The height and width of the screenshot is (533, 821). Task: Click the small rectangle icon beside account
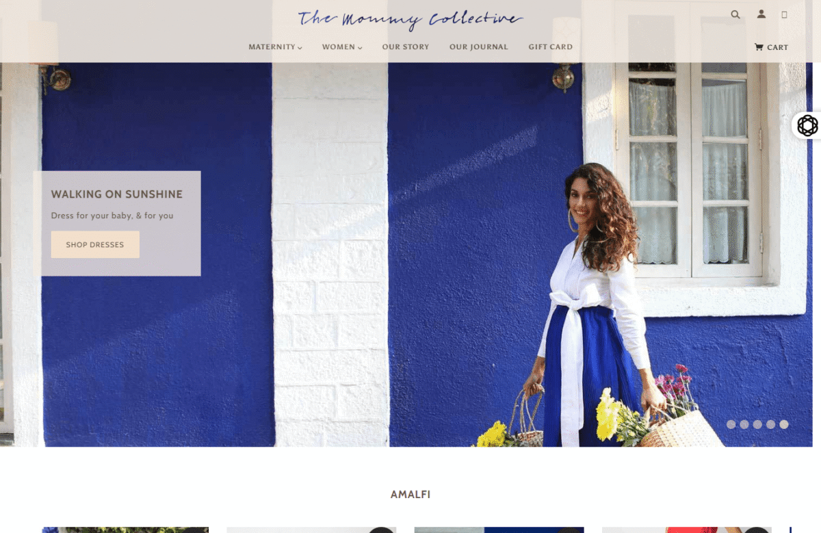784,14
